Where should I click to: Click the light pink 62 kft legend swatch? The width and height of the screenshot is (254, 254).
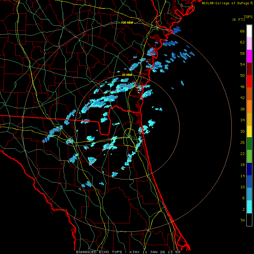[249, 43]
